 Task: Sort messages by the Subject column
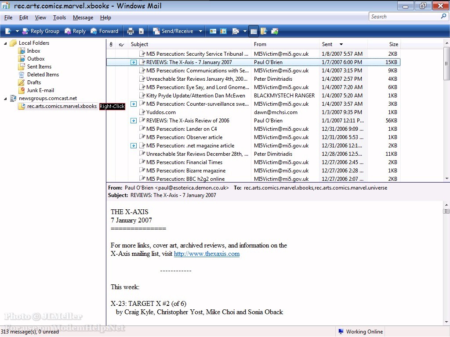[189, 44]
